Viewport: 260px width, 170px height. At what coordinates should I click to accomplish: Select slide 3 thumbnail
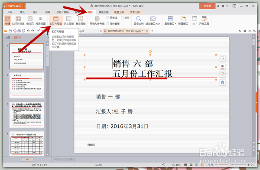[x=27, y=115]
